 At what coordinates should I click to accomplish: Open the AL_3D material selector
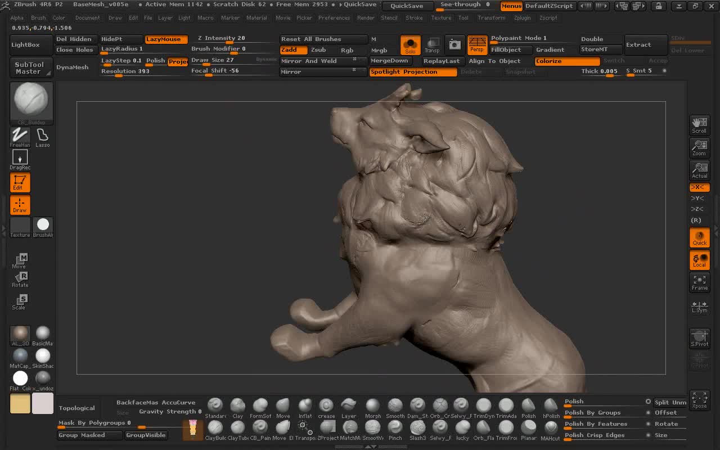click(20, 336)
